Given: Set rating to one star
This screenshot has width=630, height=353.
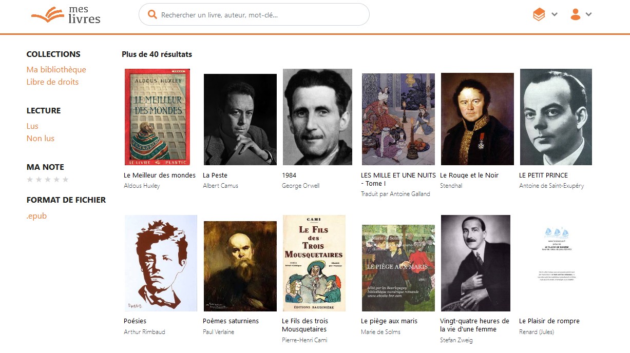Looking at the screenshot, I should (30, 180).
